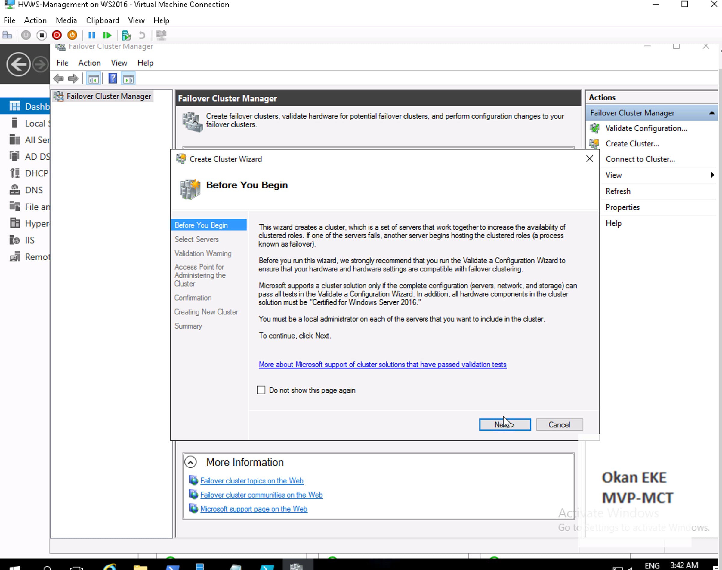The image size is (722, 570).
Task: Revert the VM with the undo arrow icon
Action: tap(142, 35)
